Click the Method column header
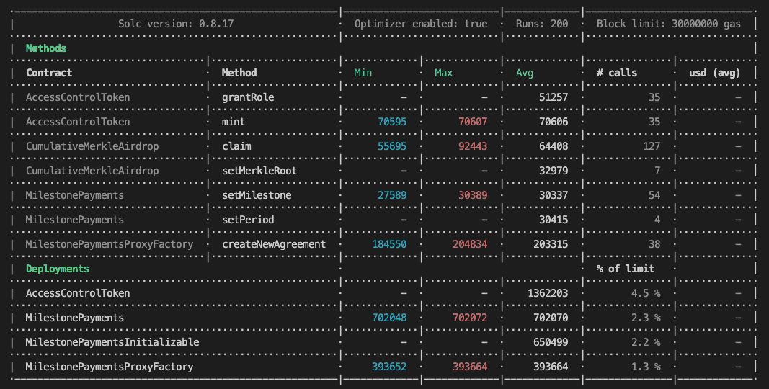Viewport: 769px width, 389px height. tap(239, 73)
